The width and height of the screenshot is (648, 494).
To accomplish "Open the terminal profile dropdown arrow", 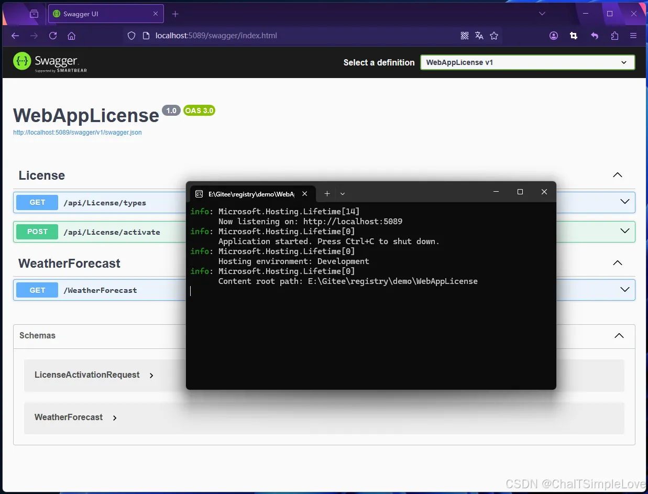I will coord(343,194).
